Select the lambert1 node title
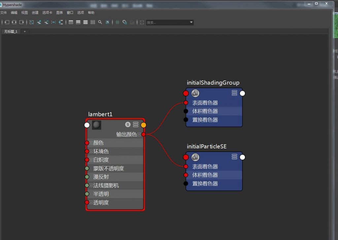 click(100, 114)
